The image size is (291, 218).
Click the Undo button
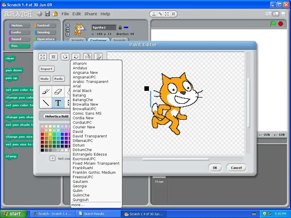click(45, 79)
